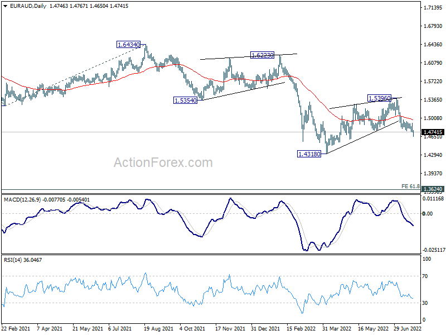
Task: Click the 6 Jul 2021 date label
Action: coord(120,328)
